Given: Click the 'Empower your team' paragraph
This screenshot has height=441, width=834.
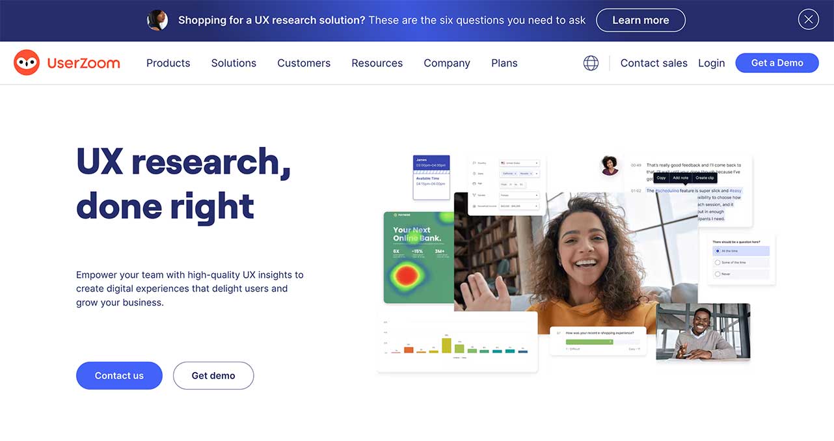Looking at the screenshot, I should 190,289.
